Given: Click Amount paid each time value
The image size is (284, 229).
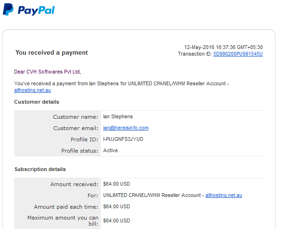Looking at the screenshot, I should tap(116, 206).
